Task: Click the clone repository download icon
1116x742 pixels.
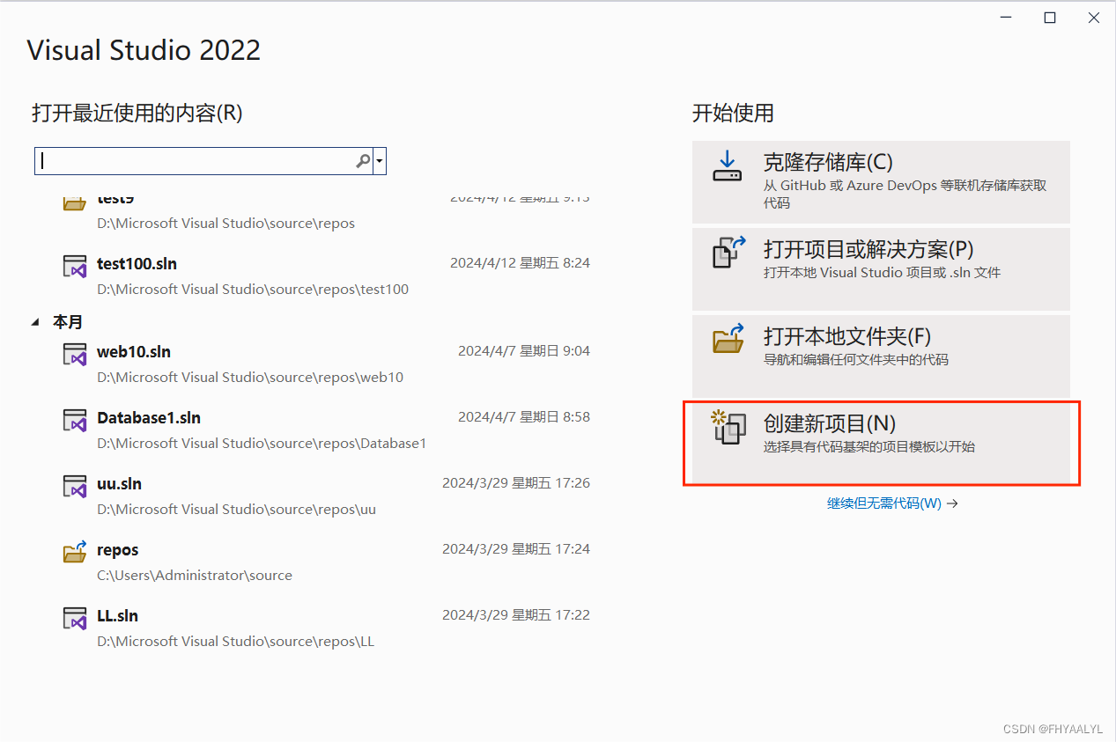Action: (x=728, y=165)
